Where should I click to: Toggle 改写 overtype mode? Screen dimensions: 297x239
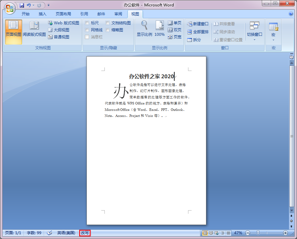(x=85, y=233)
